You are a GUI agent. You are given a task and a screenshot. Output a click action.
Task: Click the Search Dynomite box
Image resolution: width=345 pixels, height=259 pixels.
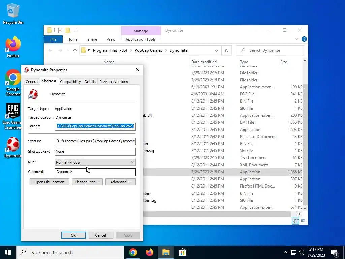pos(270,50)
